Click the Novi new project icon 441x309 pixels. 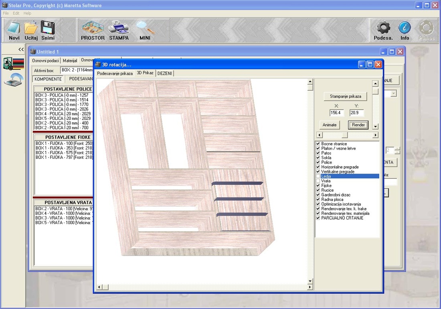[x=14, y=29]
